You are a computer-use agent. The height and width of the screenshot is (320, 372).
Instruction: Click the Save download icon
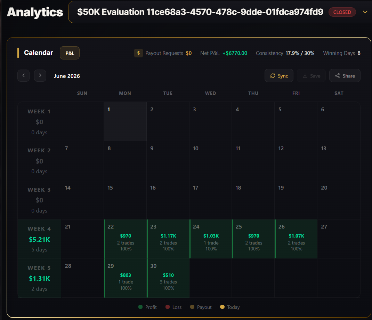(305, 76)
